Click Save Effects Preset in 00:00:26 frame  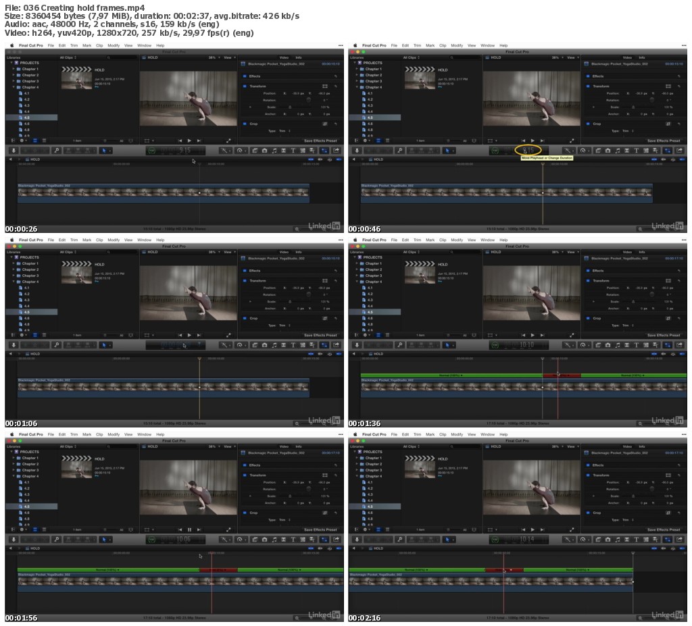[x=320, y=140]
